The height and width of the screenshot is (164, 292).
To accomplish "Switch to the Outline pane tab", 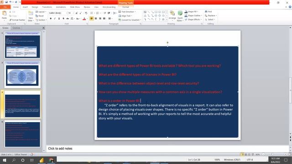I will pos(16,28).
